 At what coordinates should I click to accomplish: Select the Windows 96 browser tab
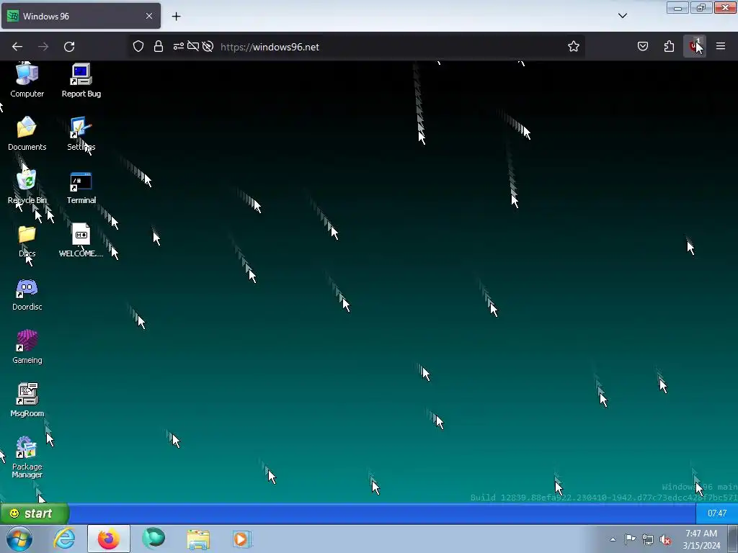(x=81, y=16)
